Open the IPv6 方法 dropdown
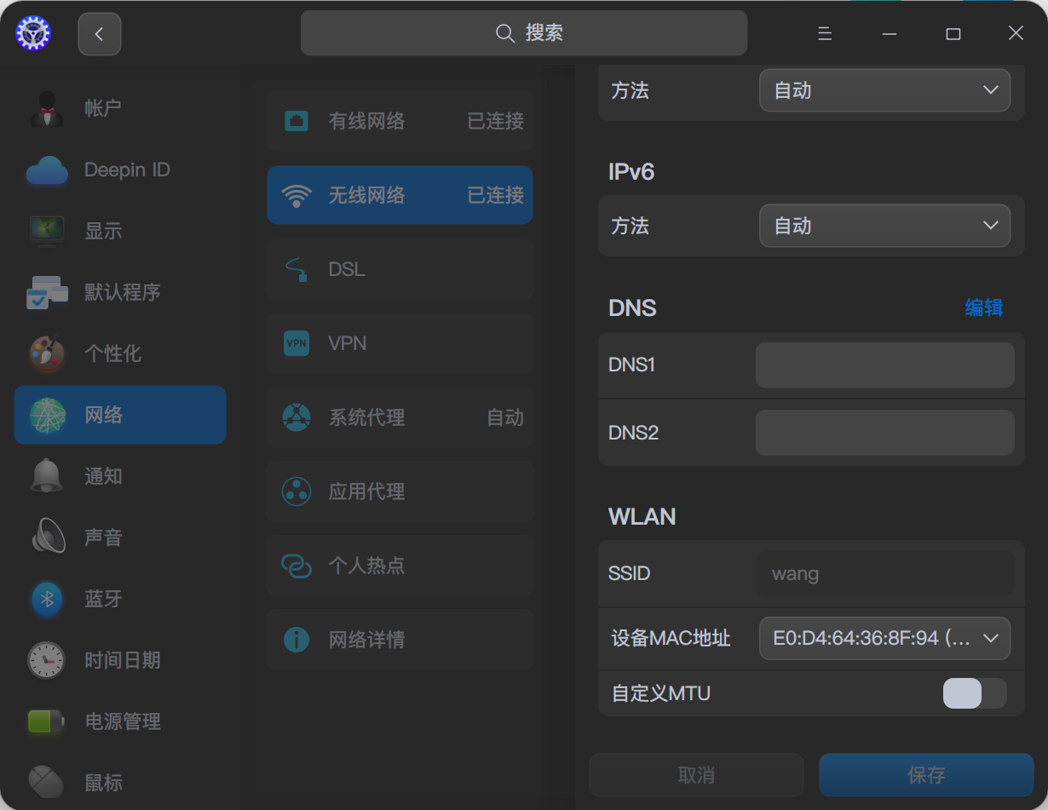 pos(884,226)
